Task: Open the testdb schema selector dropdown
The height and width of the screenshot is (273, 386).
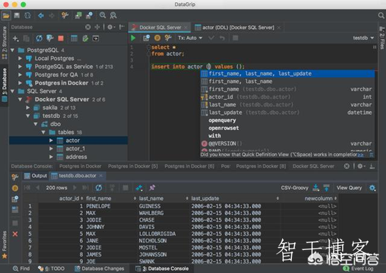Action: [x=363, y=38]
